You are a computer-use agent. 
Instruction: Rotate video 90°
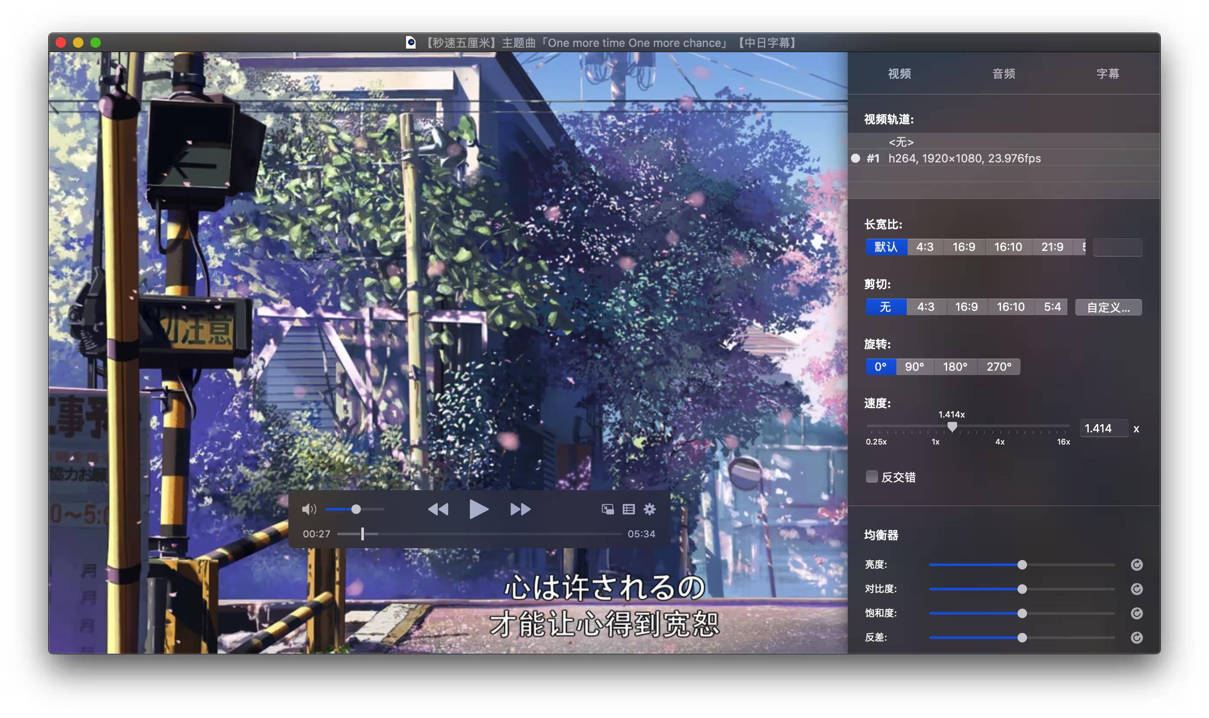[914, 367]
